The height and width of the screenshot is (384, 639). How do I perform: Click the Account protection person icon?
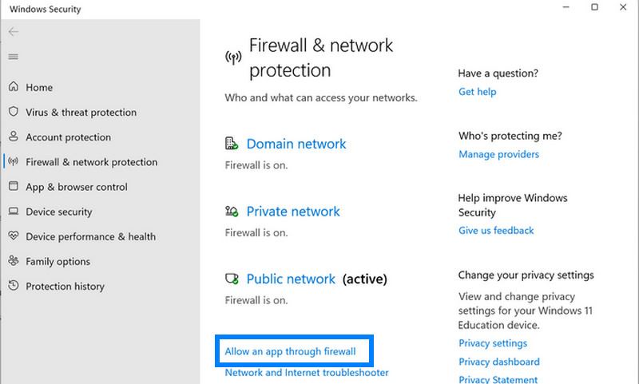14,137
